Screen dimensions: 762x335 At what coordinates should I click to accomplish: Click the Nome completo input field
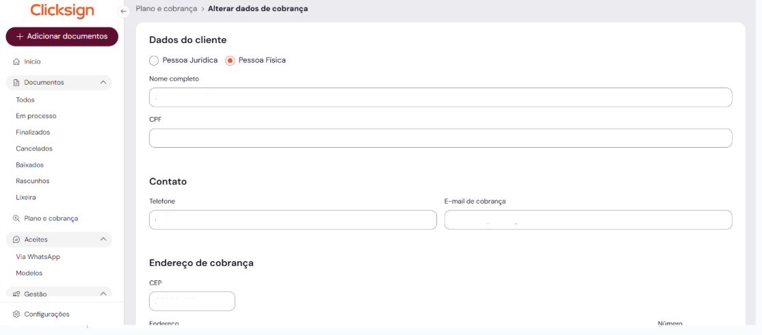[441, 98]
